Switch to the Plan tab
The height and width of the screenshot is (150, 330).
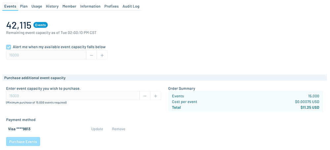click(24, 6)
